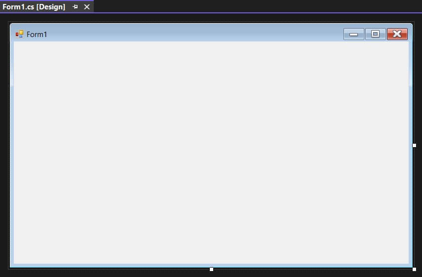
Task: Click the Form1 minimize button
Action: coord(353,34)
